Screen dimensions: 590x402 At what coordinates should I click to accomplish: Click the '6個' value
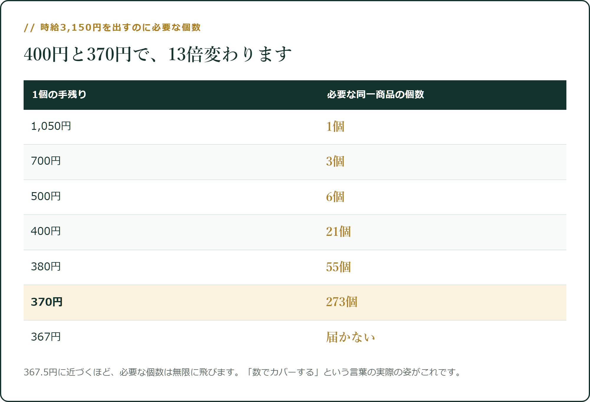(335, 197)
